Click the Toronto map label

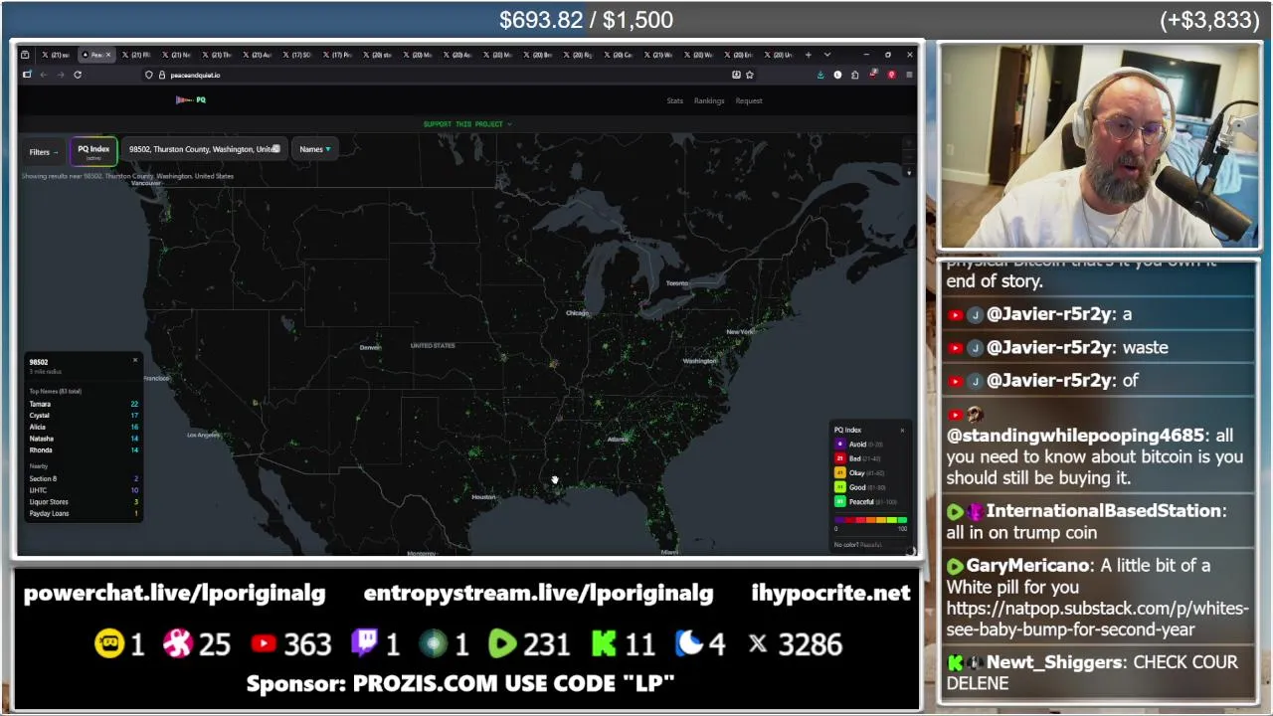click(676, 283)
